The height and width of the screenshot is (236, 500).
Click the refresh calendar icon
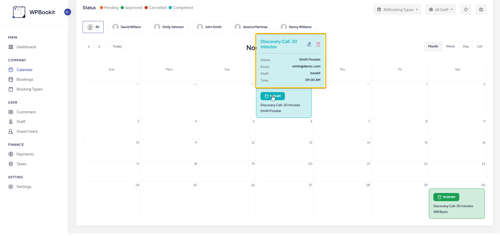pos(466,10)
